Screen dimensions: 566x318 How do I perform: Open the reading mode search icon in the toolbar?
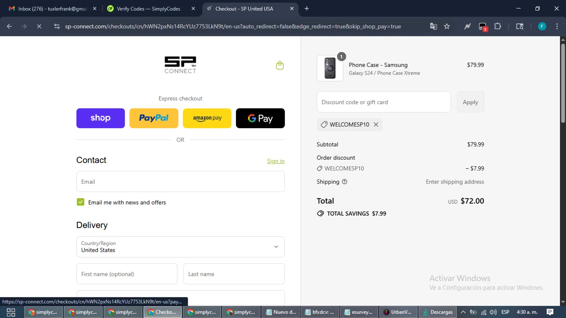(x=520, y=26)
